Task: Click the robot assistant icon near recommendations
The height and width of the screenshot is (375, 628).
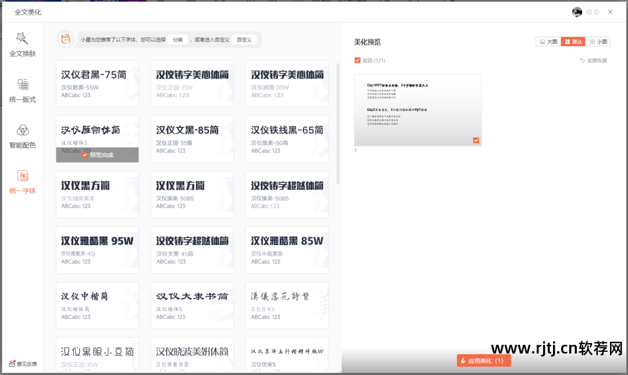Action: tap(66, 39)
